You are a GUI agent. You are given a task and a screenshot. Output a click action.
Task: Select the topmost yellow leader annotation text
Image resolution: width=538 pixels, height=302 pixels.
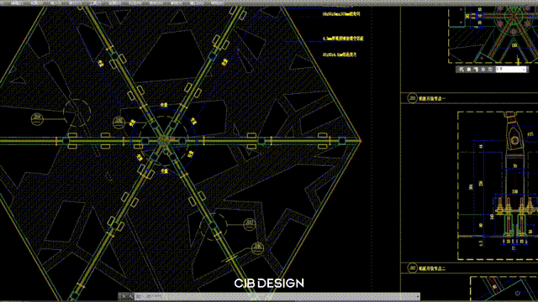(341, 14)
